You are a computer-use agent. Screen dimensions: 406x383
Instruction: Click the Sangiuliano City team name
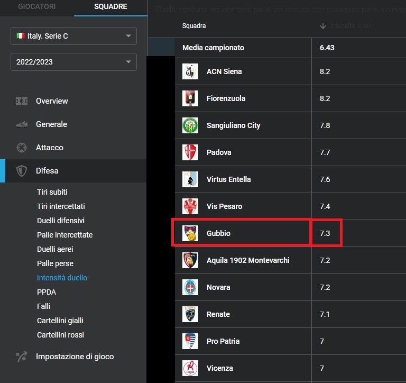[233, 125]
